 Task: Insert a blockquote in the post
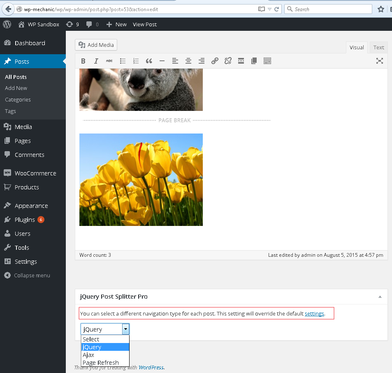click(149, 61)
